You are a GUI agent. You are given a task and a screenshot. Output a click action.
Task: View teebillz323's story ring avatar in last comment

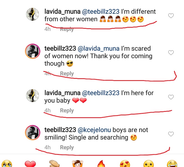tap(33, 132)
